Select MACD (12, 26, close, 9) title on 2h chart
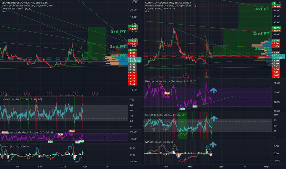 click(x=159, y=142)
